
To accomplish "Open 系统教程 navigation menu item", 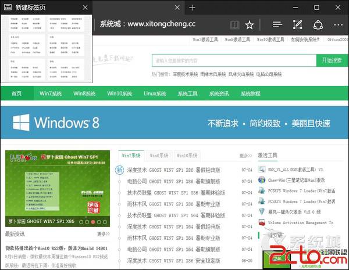I will click(x=251, y=93).
